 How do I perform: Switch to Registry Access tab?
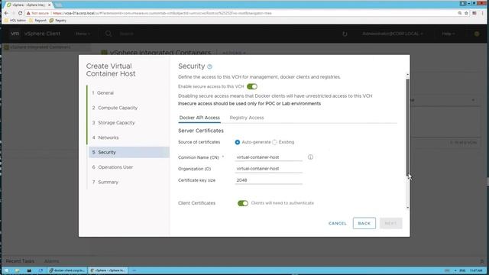tap(247, 118)
